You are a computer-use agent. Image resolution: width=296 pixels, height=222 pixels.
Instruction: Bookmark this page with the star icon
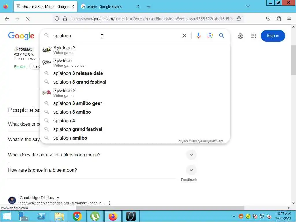point(239,19)
